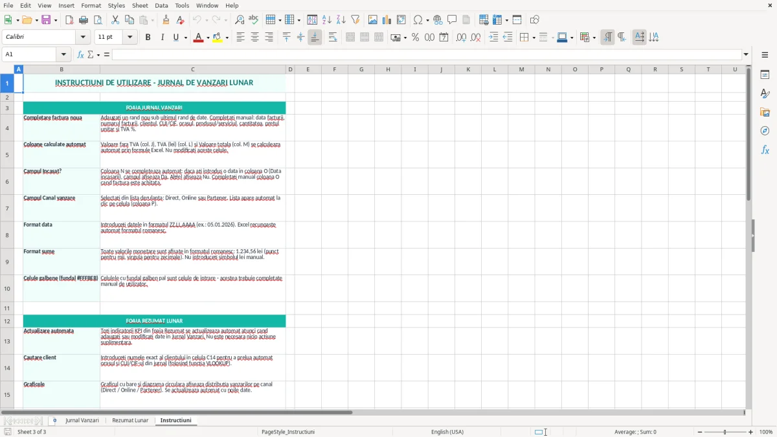The width and height of the screenshot is (777, 437).
Task: Insert a comment
Action: click(x=452, y=20)
